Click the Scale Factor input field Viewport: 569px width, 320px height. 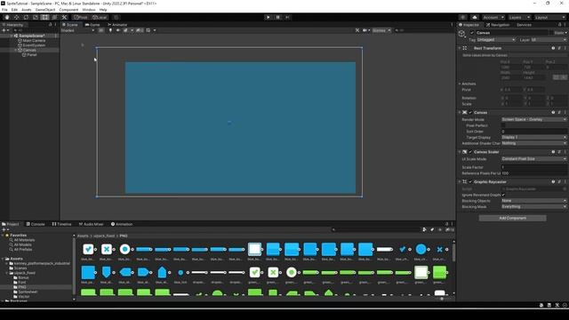pos(533,167)
